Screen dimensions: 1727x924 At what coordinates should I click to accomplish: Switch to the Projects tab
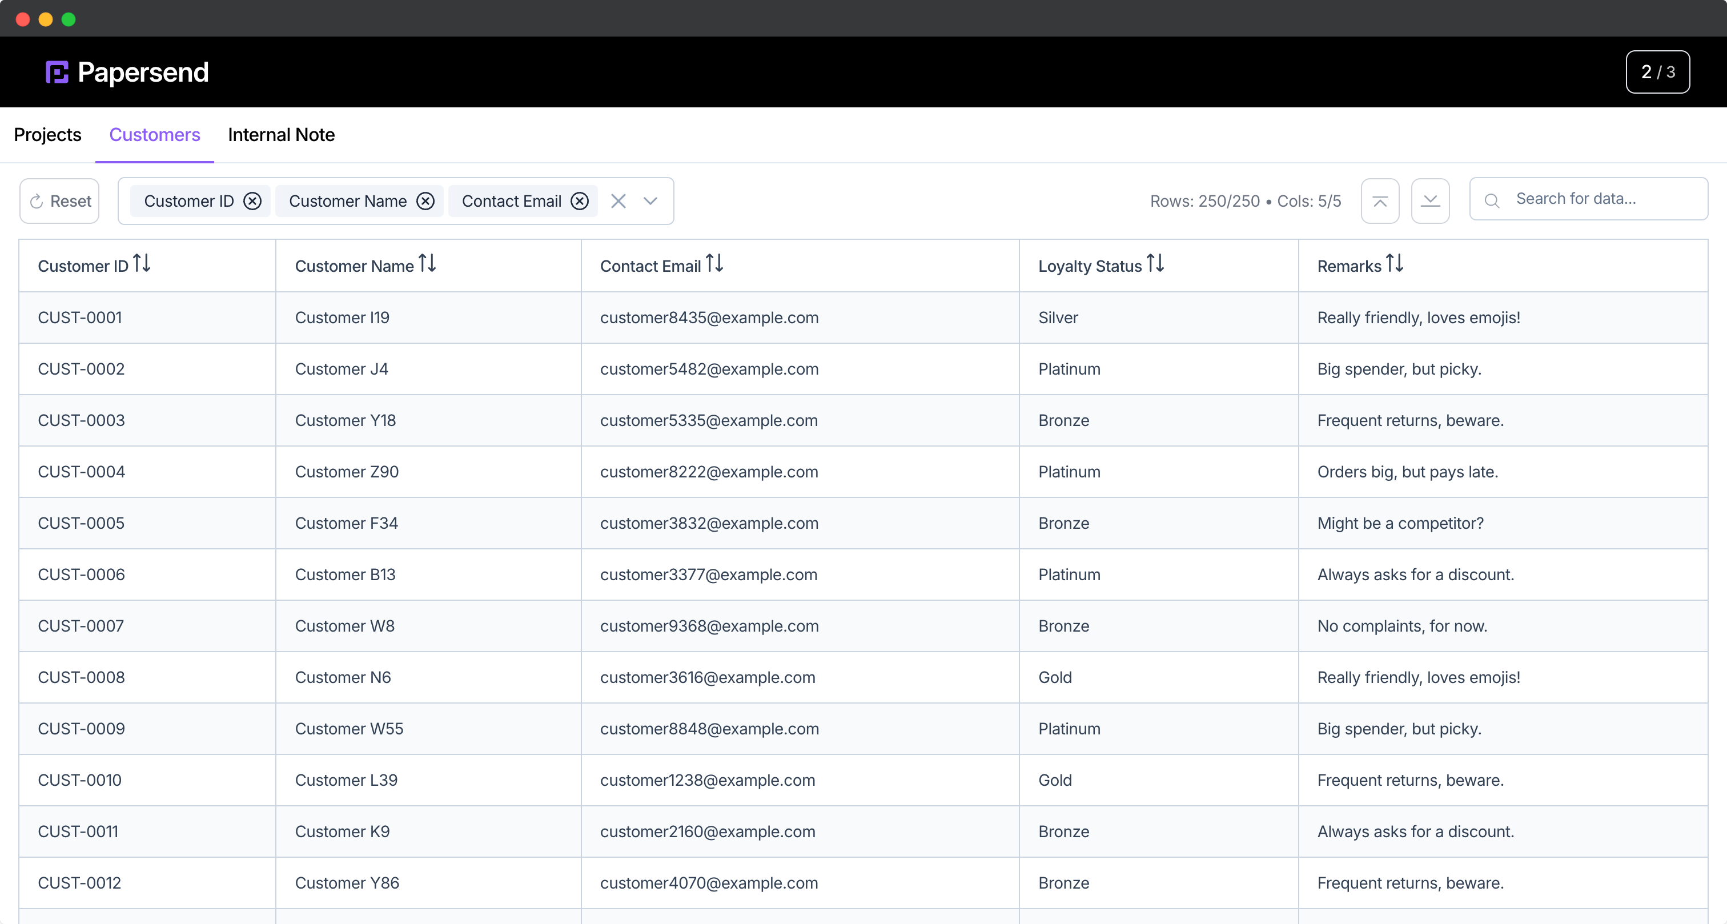(47, 135)
